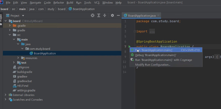
Task: Click the Locate/Select Opened File target icon
Action: [92, 15]
